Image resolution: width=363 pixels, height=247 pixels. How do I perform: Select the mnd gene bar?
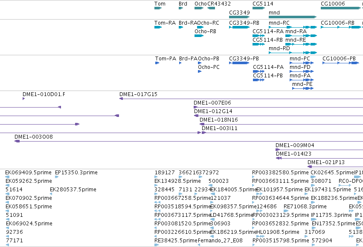(x=293, y=17)
